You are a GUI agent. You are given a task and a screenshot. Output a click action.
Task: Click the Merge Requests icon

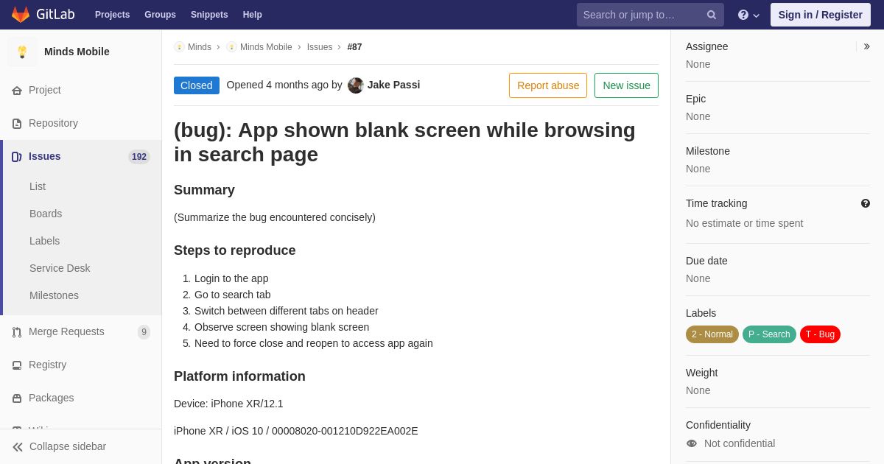tap(17, 332)
